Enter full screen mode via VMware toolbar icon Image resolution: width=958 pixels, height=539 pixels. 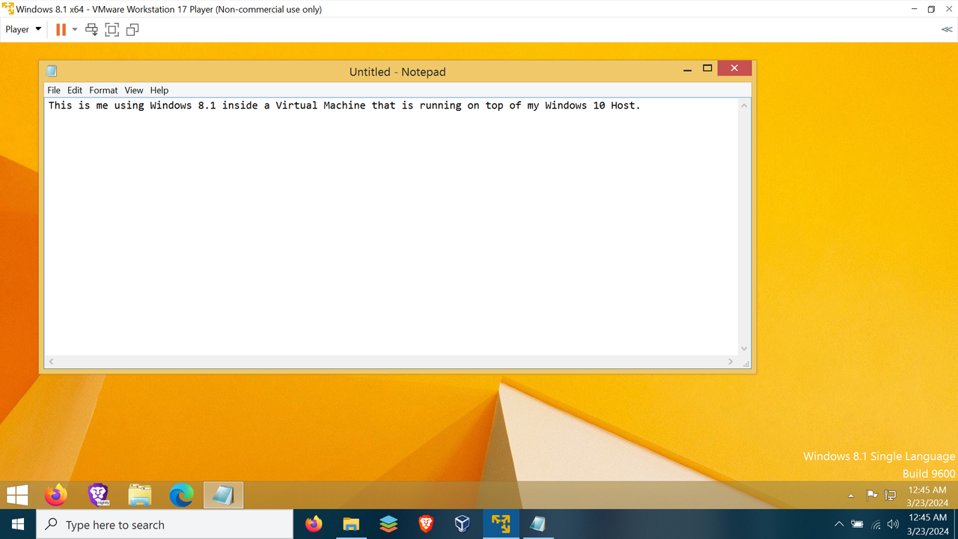(112, 29)
